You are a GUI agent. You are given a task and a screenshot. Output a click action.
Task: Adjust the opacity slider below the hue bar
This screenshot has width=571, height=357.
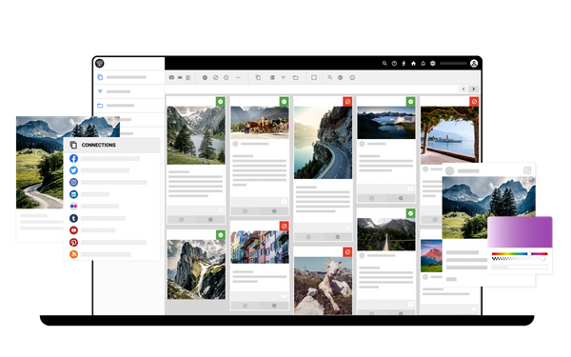[x=520, y=259]
